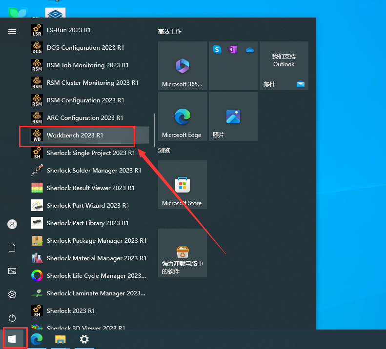Expand the Start menu hamburger button
Screen dimensions: 386x349
coord(12,31)
